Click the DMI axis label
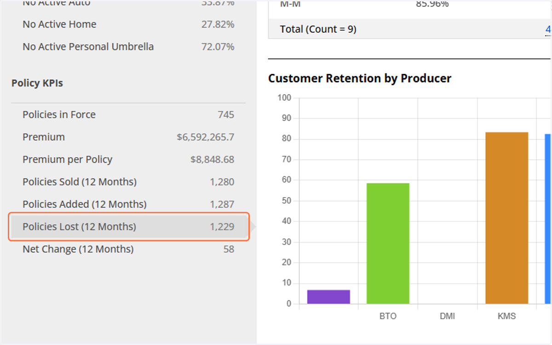Image resolution: width=552 pixels, height=345 pixels. [448, 316]
